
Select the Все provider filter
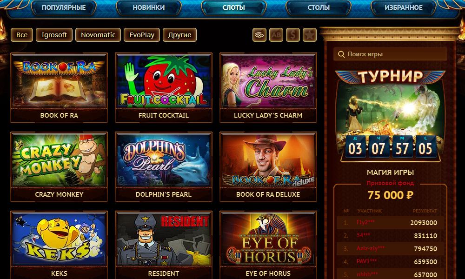coord(22,35)
